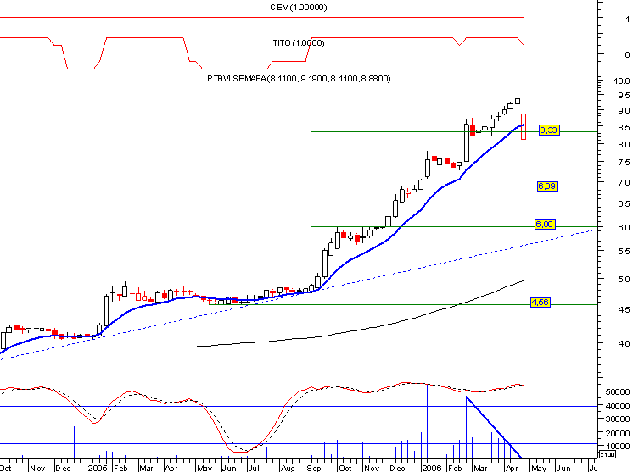
Task: Click the 5.5 price axis value
Action: tap(624, 252)
